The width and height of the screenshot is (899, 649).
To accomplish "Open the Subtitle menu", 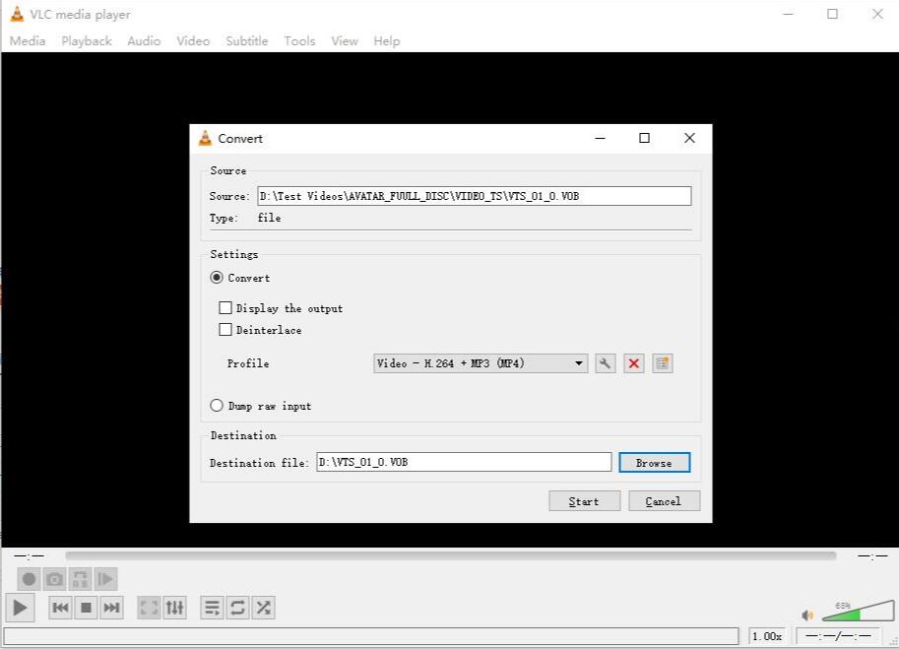I will pyautogui.click(x=247, y=41).
